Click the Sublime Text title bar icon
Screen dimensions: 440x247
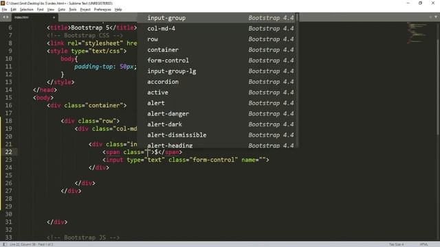[3, 3]
